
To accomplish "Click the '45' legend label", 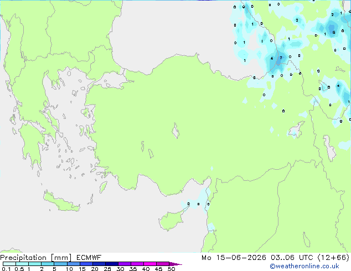I will (158, 269).
